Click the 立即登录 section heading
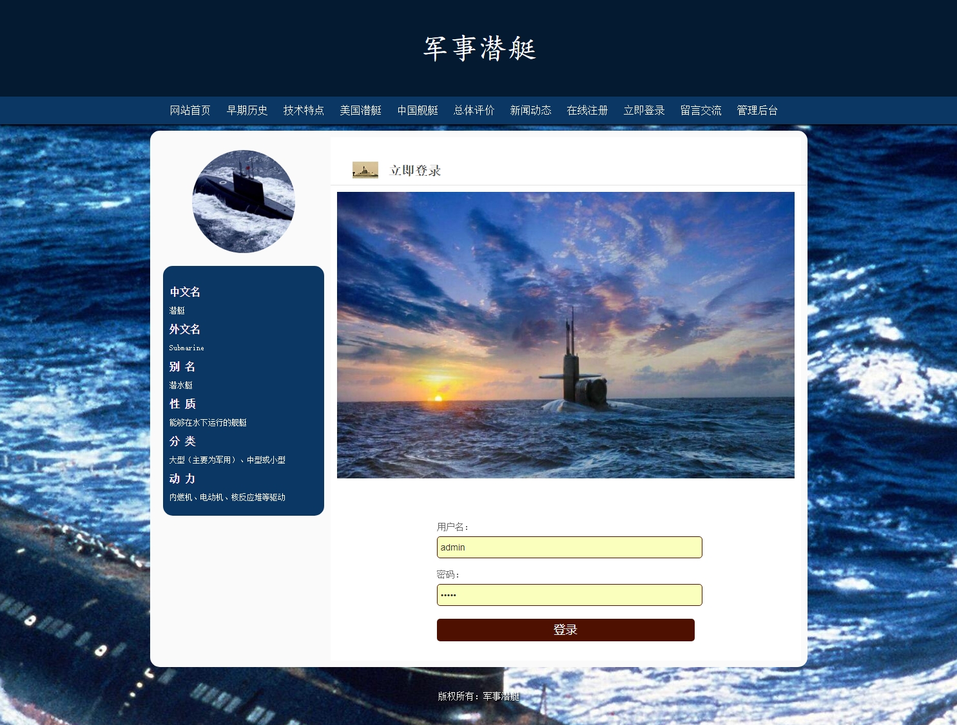The image size is (957, 725). [416, 171]
